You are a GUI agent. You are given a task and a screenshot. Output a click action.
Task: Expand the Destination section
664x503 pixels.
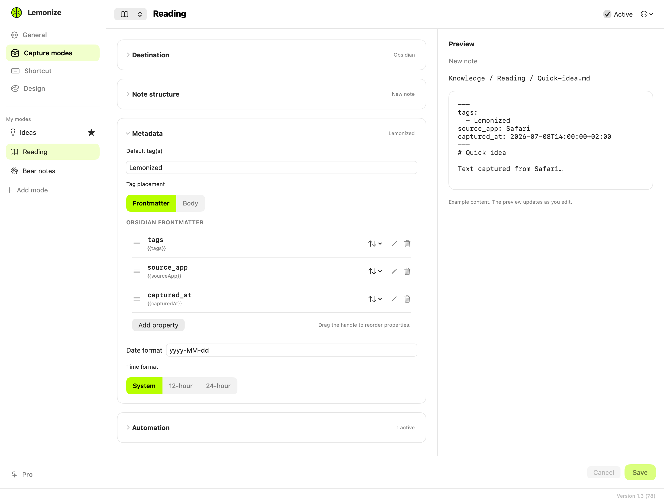click(x=271, y=55)
